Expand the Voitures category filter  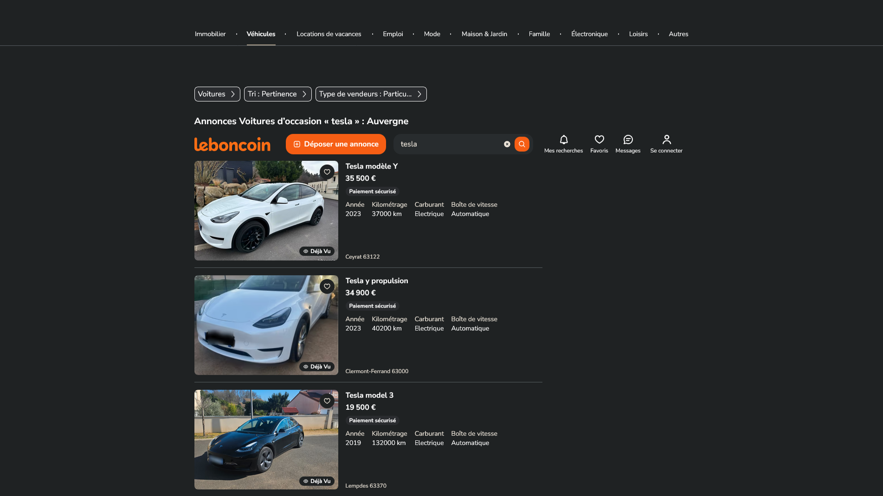coord(217,94)
